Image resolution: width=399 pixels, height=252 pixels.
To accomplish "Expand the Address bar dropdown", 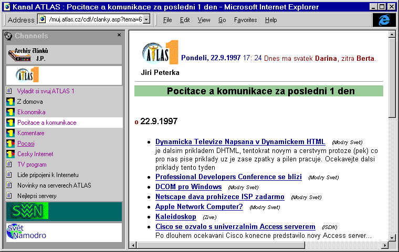I will click(146, 19).
